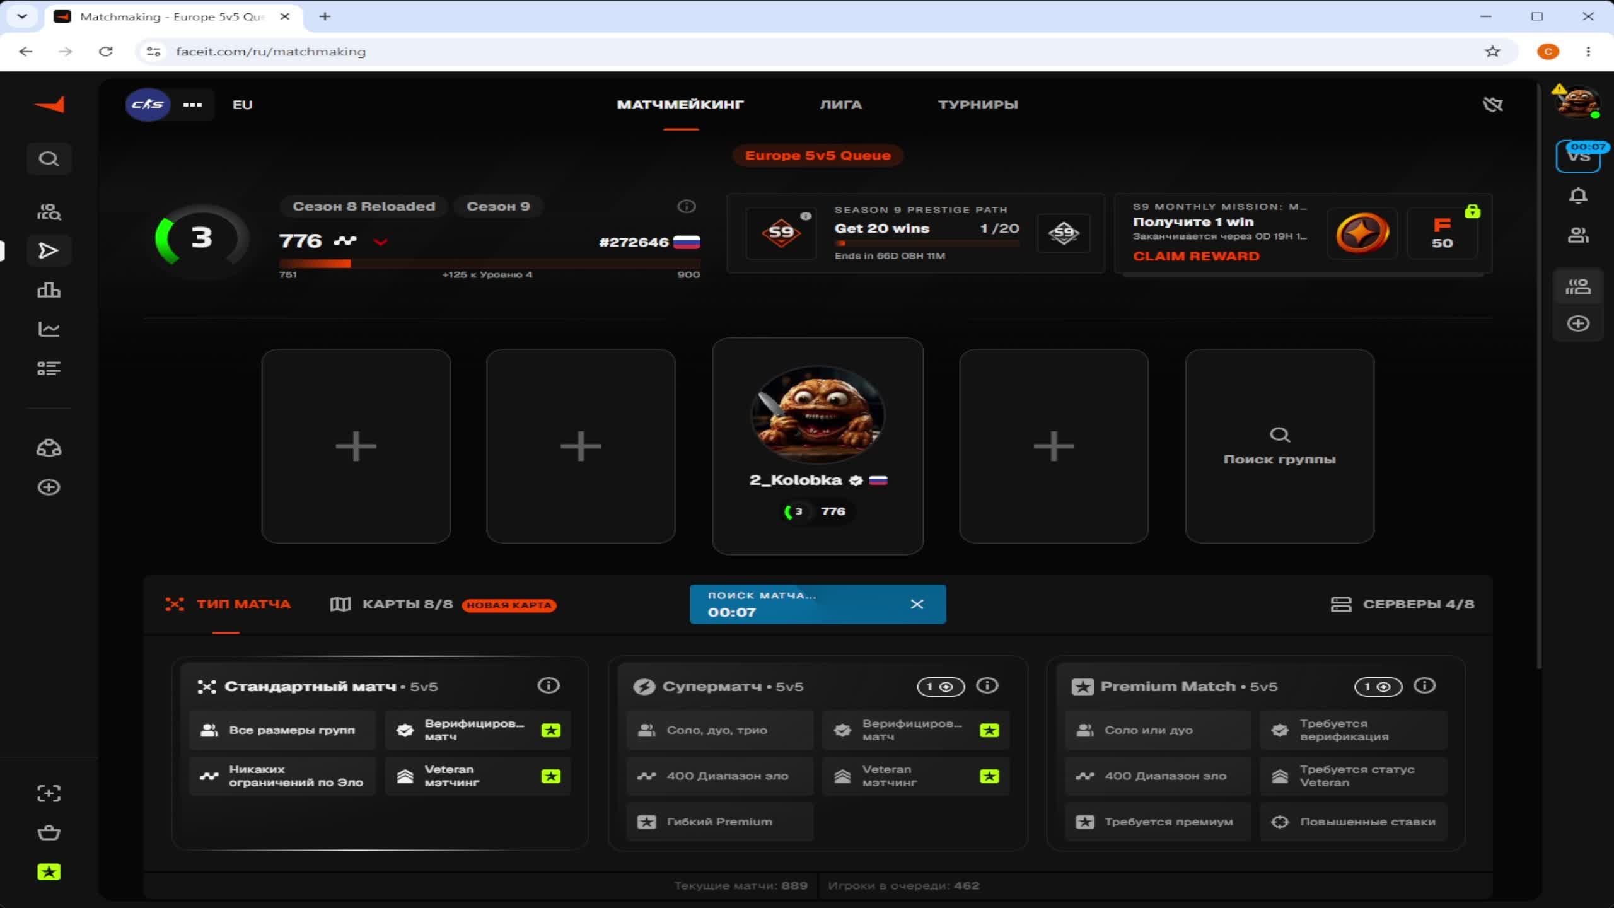Click the crosshair capture icon in left sidebar
The height and width of the screenshot is (908, 1614).
point(49,793)
